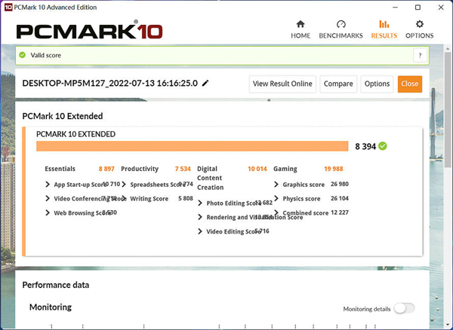The width and height of the screenshot is (453, 330).
Task: Click View Result Online button
Action: [x=282, y=84]
